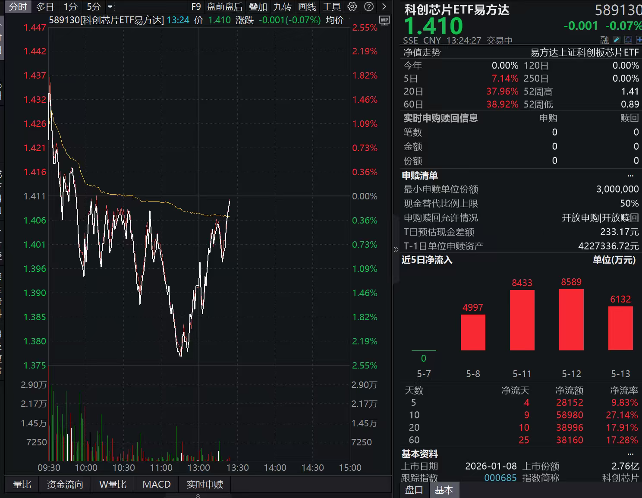642x498 pixels.
Task: Click the T日预估现金差额 value 233.17元
Action: [x=620, y=232]
